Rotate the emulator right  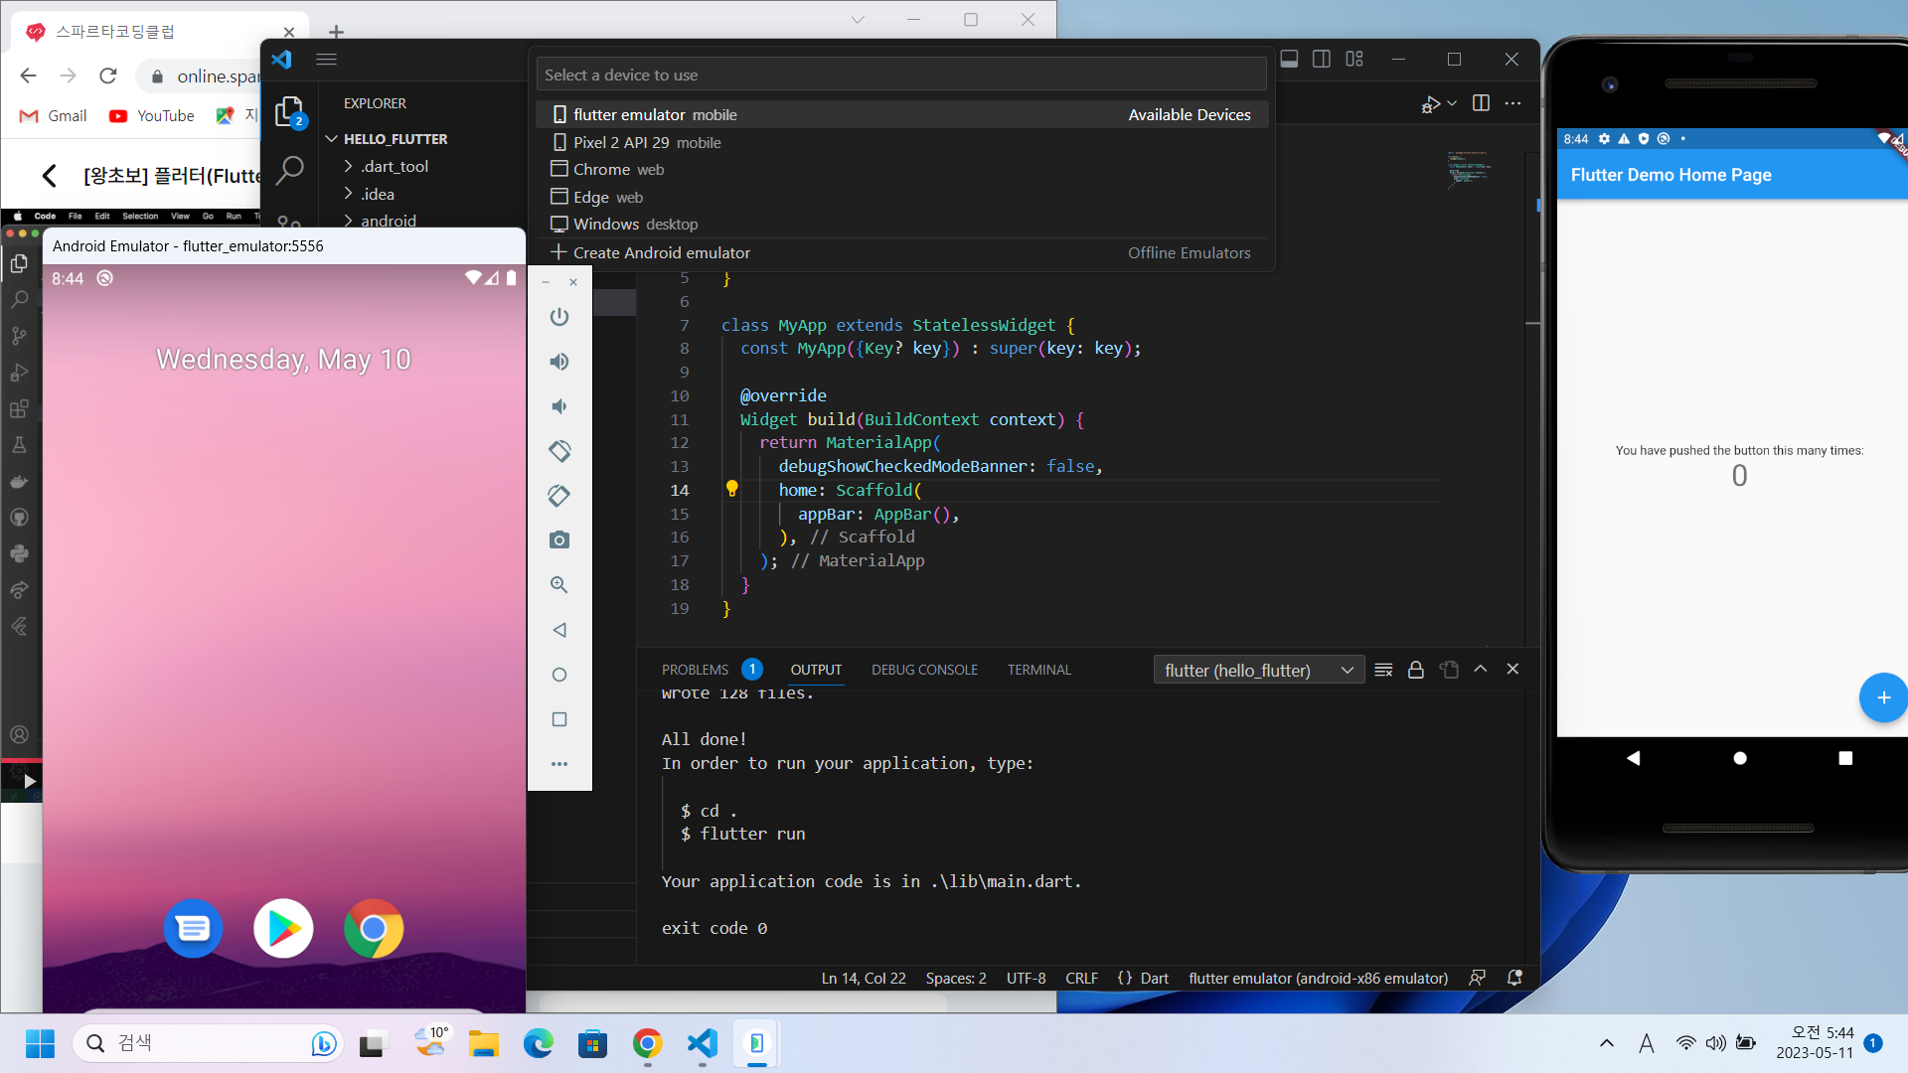coord(559,496)
